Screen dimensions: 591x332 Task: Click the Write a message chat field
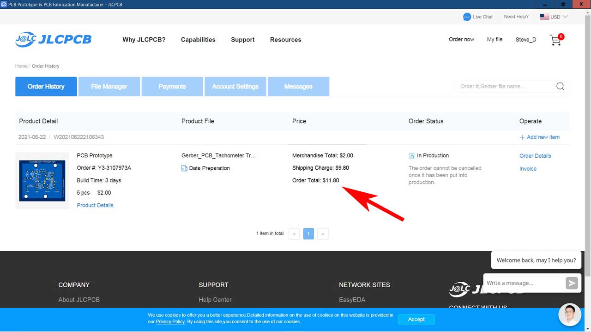click(525, 283)
